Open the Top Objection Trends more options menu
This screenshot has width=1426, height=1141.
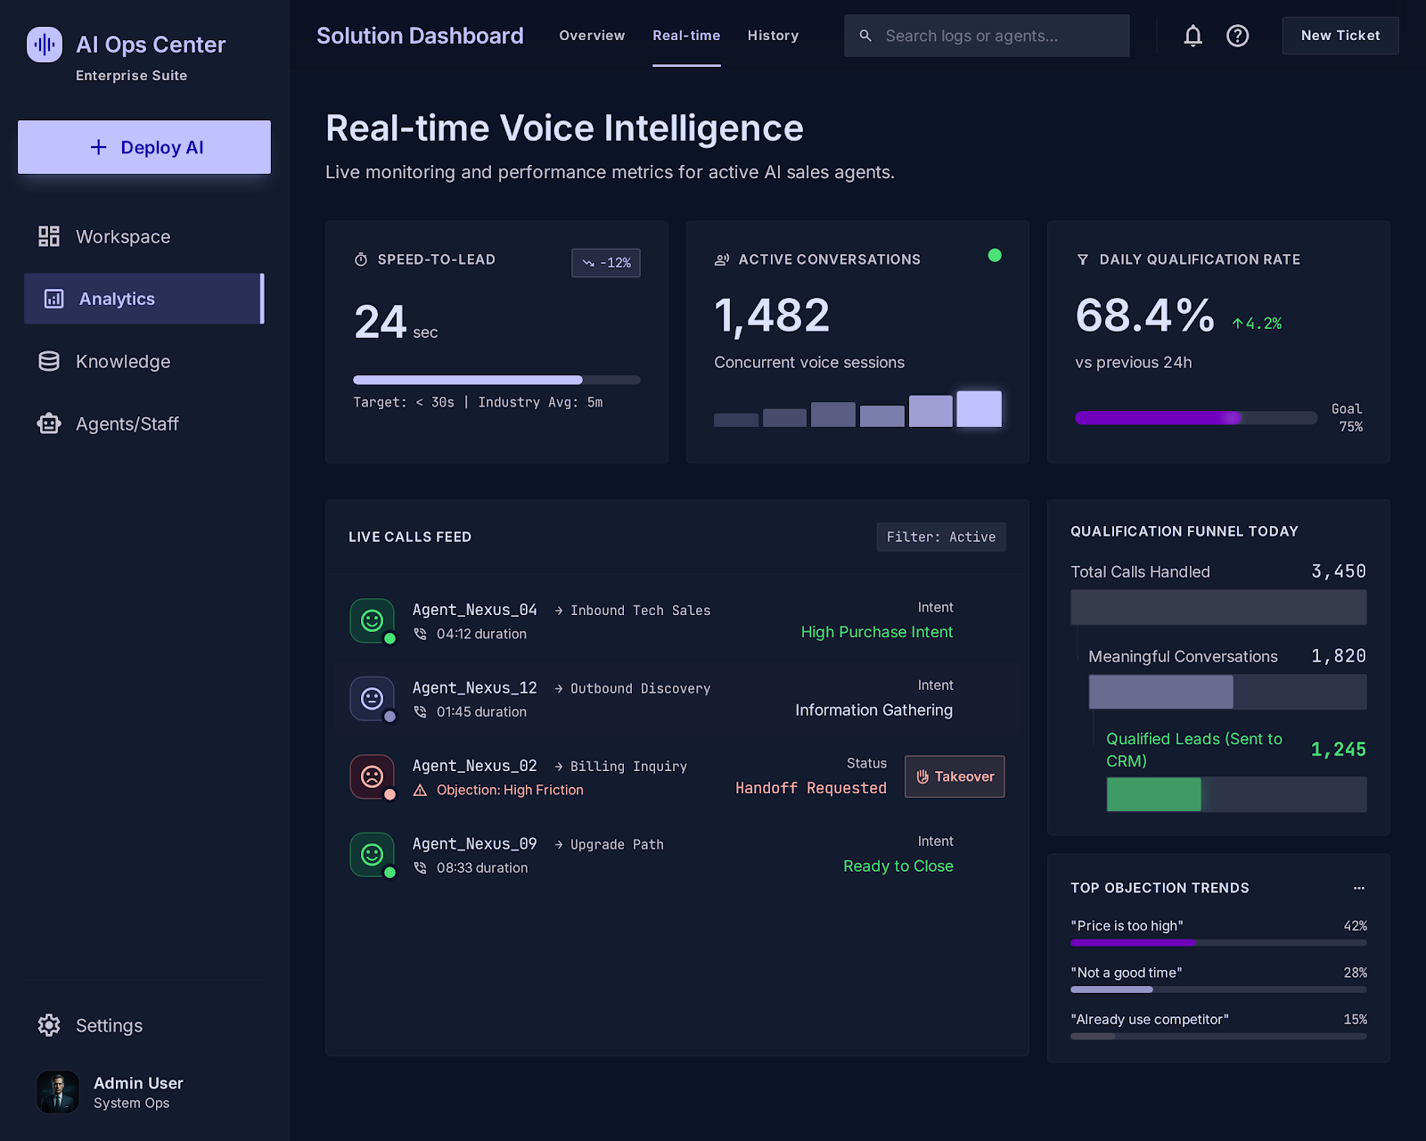point(1359,888)
